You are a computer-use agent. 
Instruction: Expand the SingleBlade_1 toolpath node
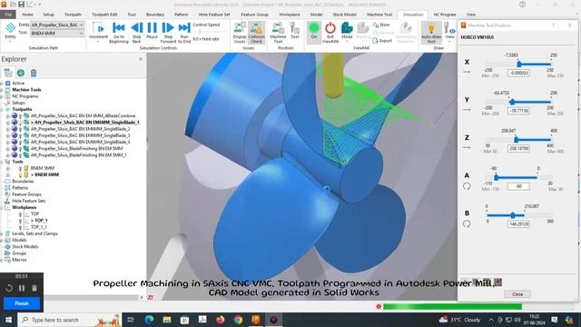[x=8, y=123]
